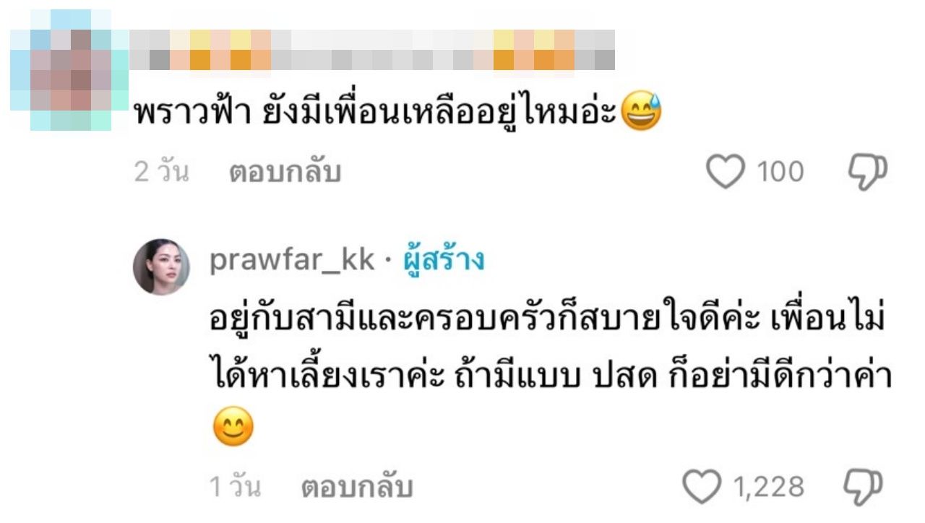The image size is (925, 523).
Task: Open the prawfar_kk username link
Action: tap(292, 261)
